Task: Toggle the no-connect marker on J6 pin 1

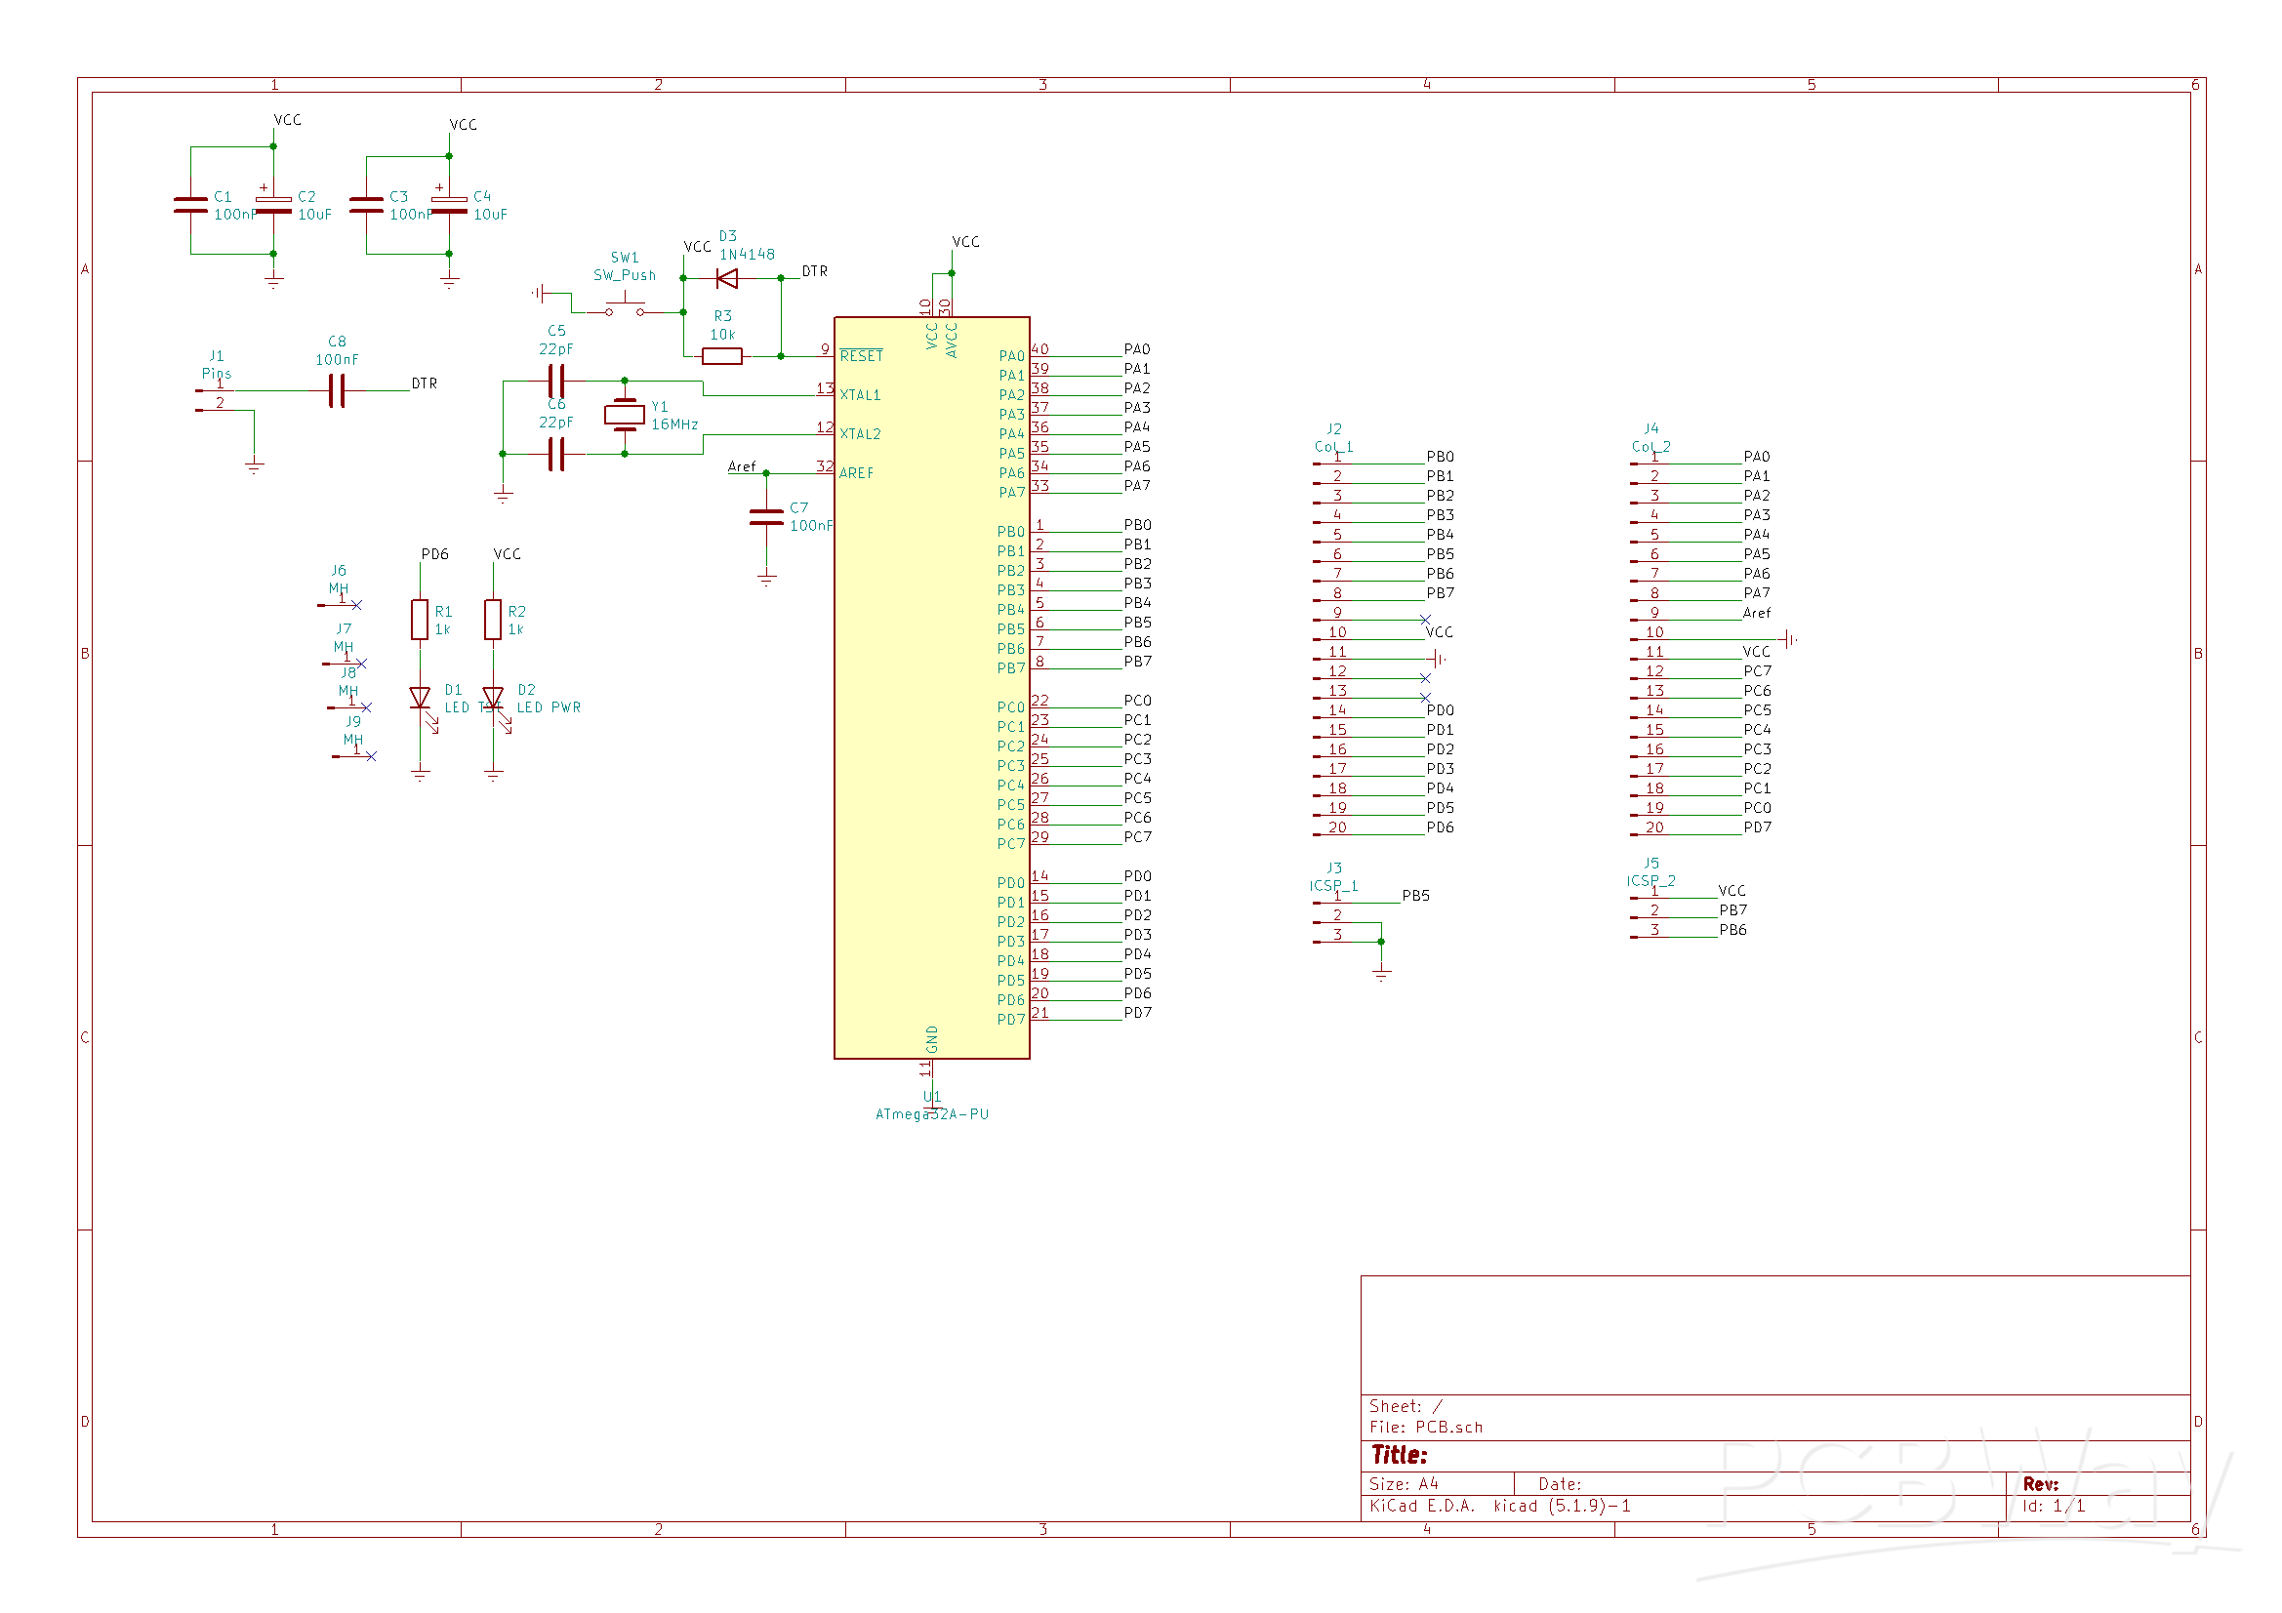Action: coord(358,604)
